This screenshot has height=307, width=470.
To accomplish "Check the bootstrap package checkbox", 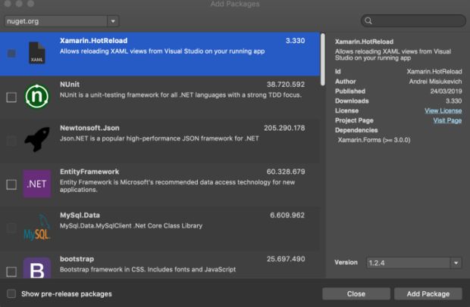I will coord(11,271).
